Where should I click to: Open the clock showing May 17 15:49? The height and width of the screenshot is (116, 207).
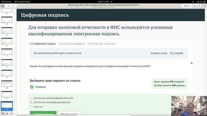[x=103, y=2]
